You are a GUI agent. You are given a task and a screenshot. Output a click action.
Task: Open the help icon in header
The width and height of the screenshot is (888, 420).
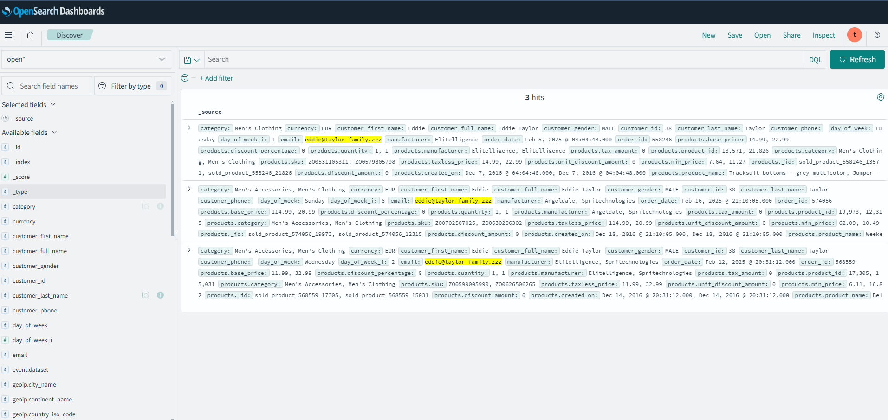[877, 35]
